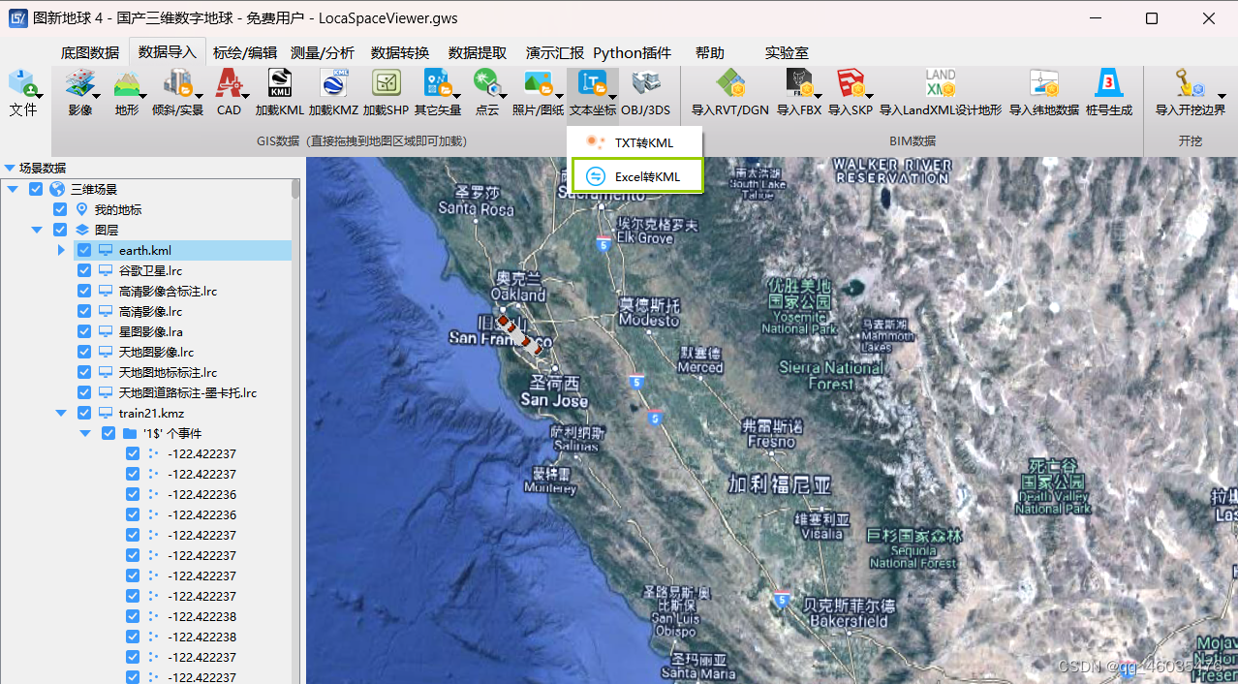Viewport: 1238px width, 684px height.
Task: Click the 照片/图纸 photo import icon
Action: 538,84
